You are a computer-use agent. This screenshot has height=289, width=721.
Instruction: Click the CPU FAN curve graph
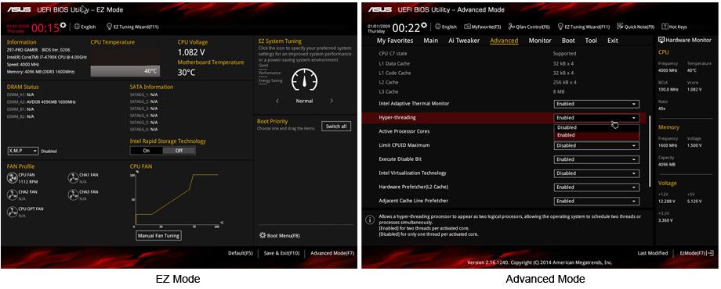coord(177,200)
